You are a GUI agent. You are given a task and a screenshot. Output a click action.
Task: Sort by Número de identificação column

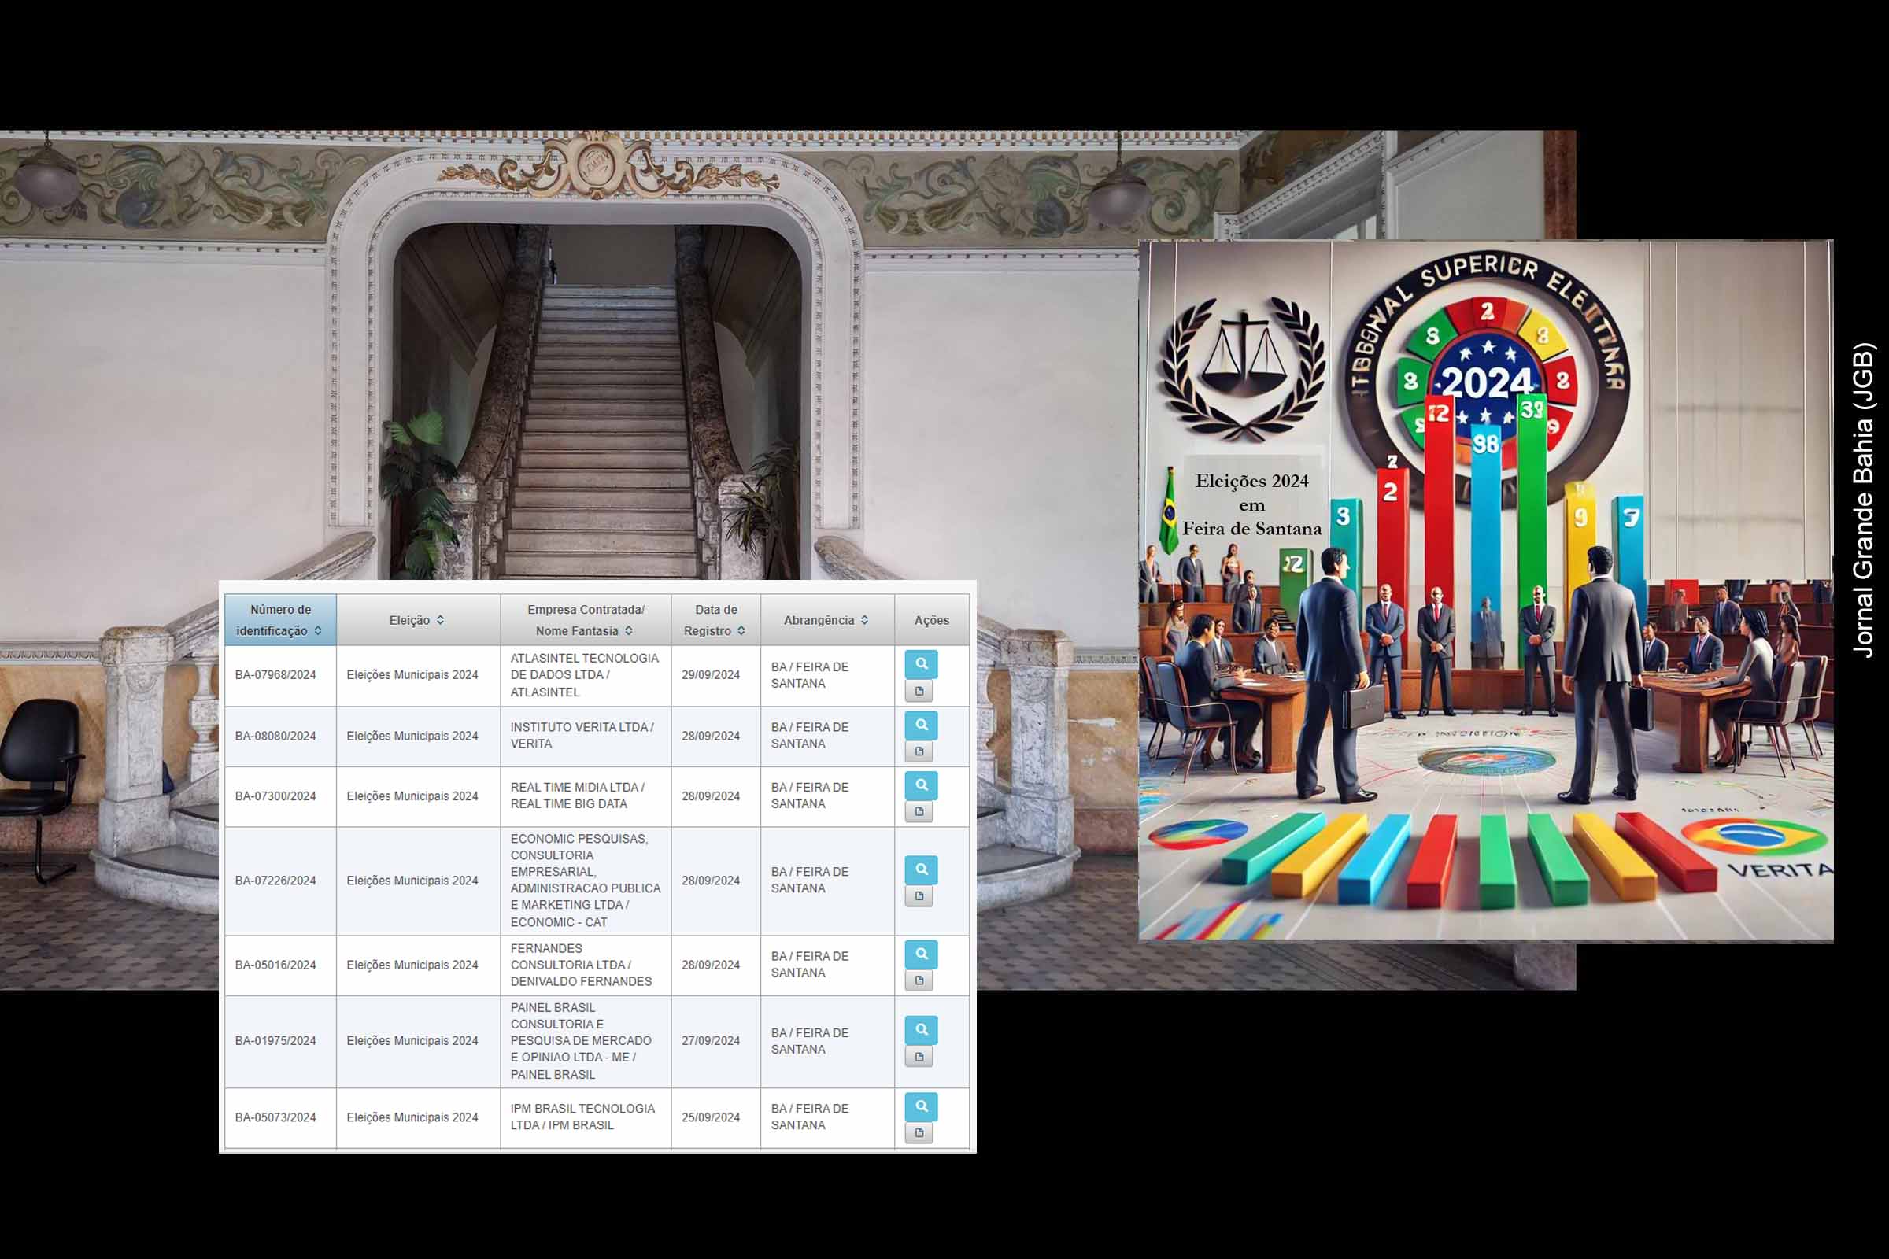pos(279,620)
